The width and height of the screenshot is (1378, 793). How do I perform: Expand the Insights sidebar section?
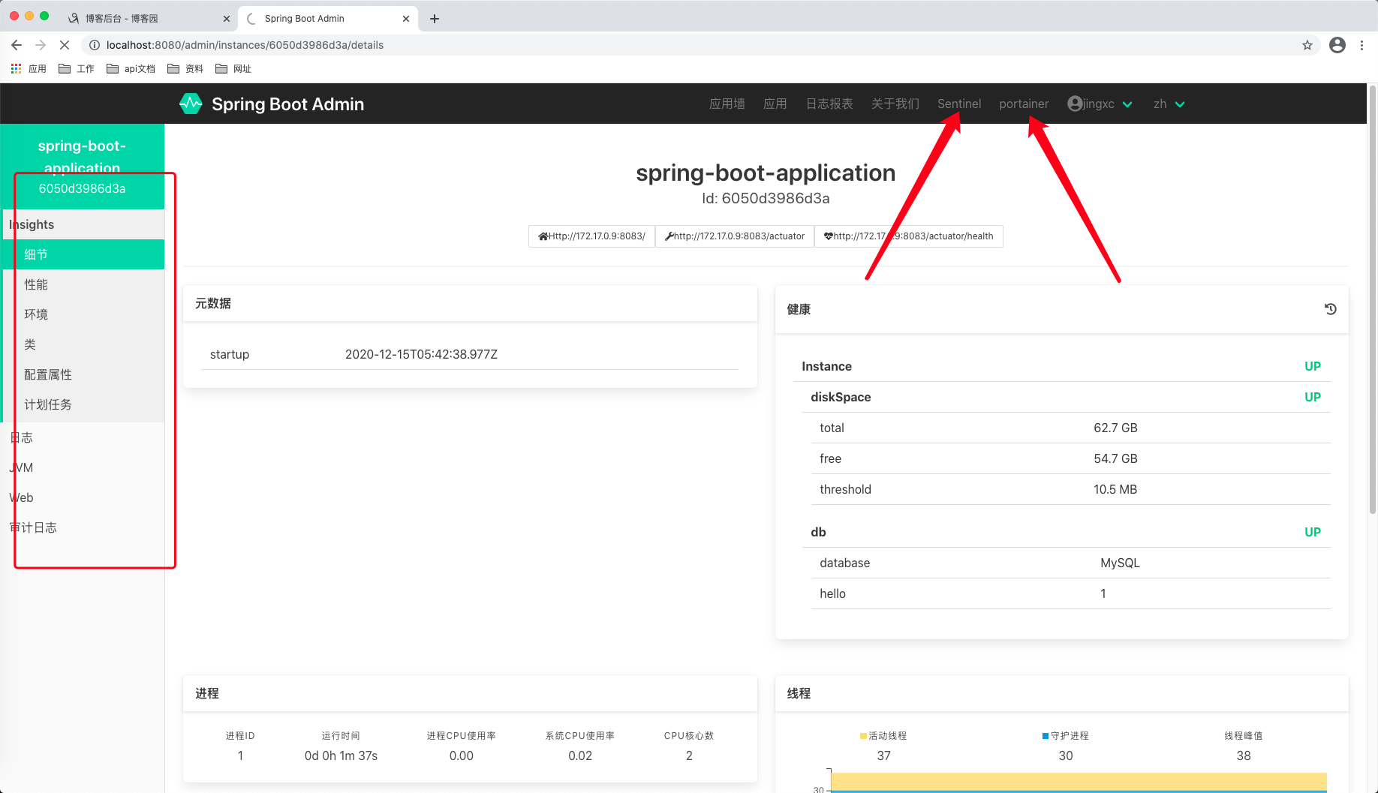pyautogui.click(x=82, y=224)
